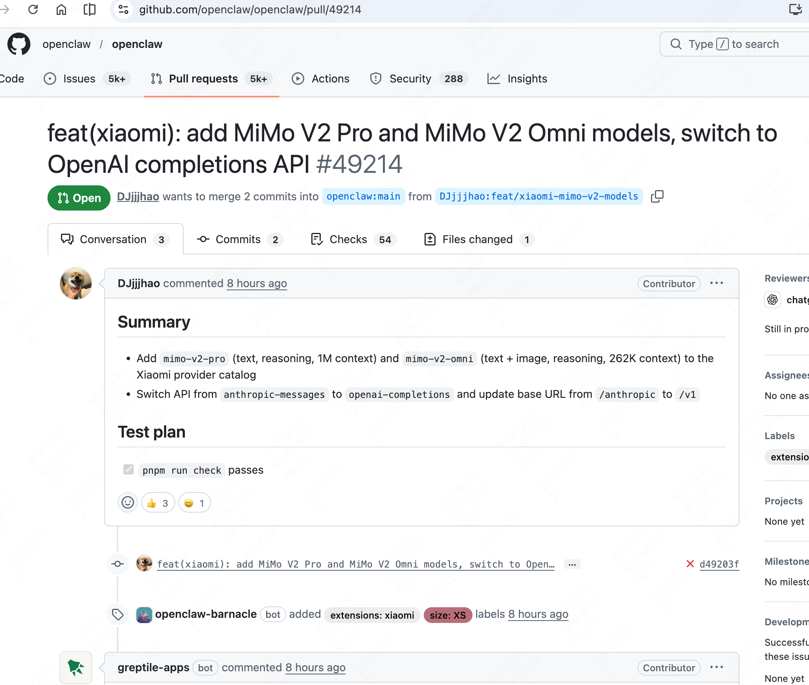The width and height of the screenshot is (809, 685).
Task: Click the openclaw:main base branch link
Action: pos(363,196)
